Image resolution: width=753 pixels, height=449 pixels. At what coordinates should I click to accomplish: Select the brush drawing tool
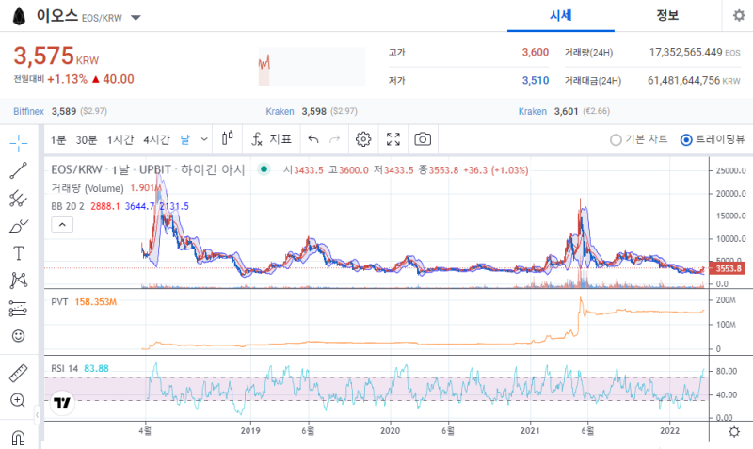[x=18, y=226]
